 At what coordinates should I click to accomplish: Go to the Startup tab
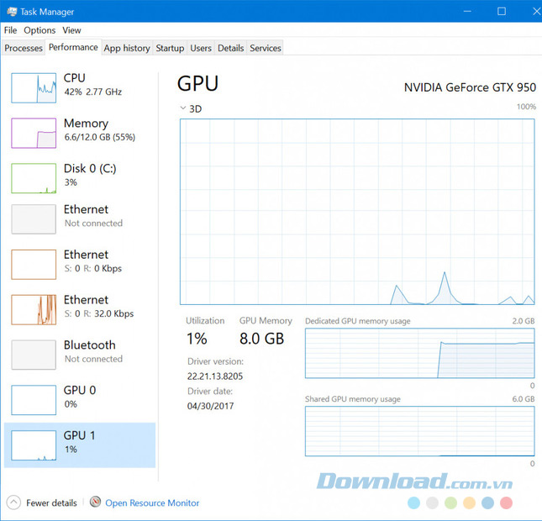click(x=170, y=48)
